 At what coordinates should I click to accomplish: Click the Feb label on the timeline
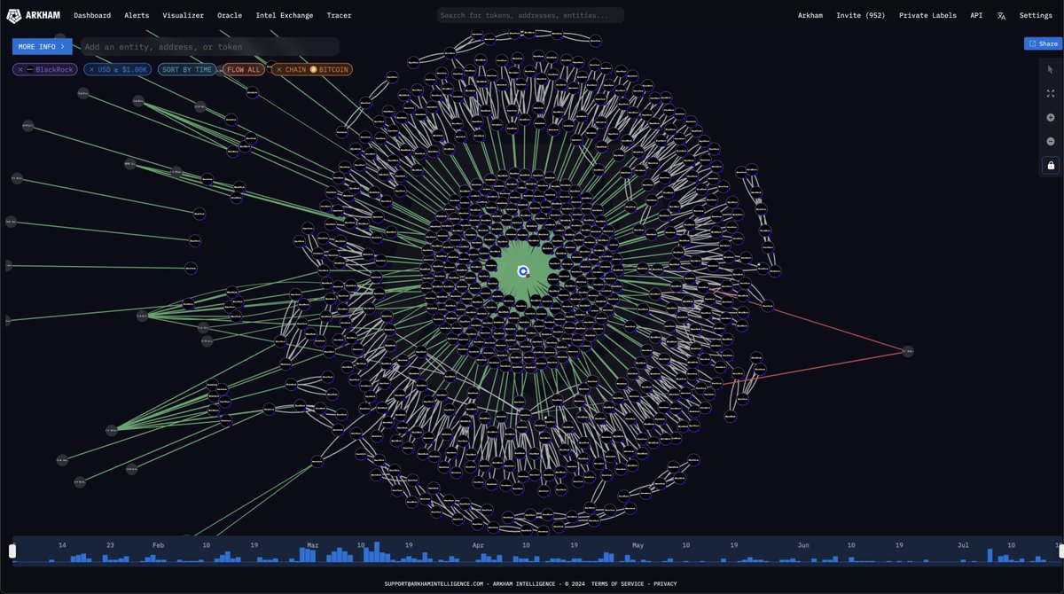click(x=158, y=545)
